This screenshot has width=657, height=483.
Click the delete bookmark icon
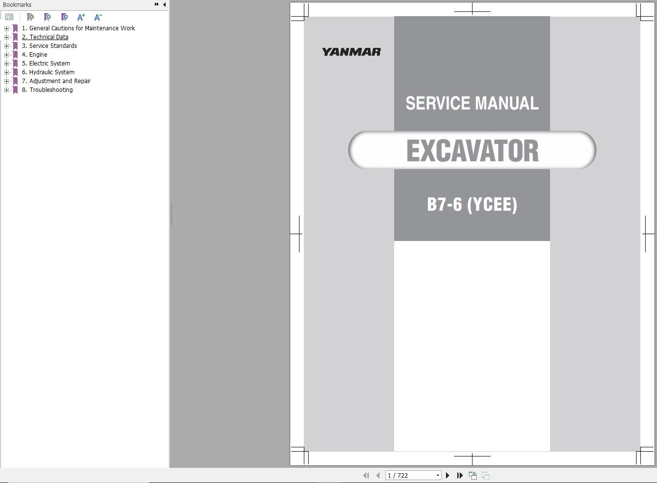[x=30, y=17]
